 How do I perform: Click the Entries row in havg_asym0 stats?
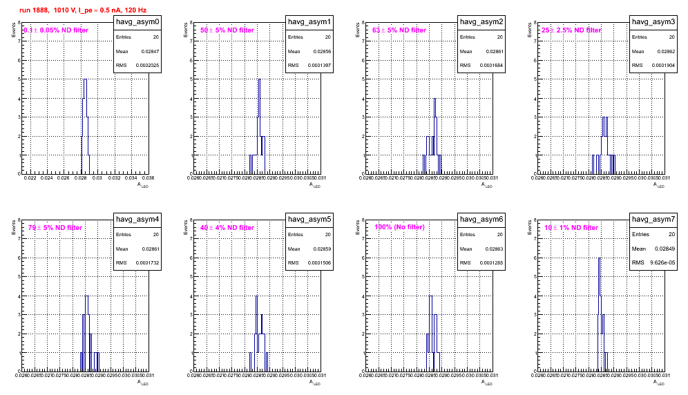(x=137, y=37)
